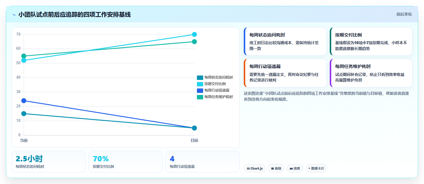Click the 进度 chip icon
Viewport: 424px width, 184px height.
(291, 168)
